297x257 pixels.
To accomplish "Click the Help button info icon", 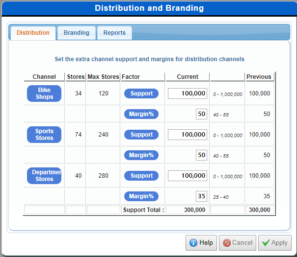I will [193, 243].
